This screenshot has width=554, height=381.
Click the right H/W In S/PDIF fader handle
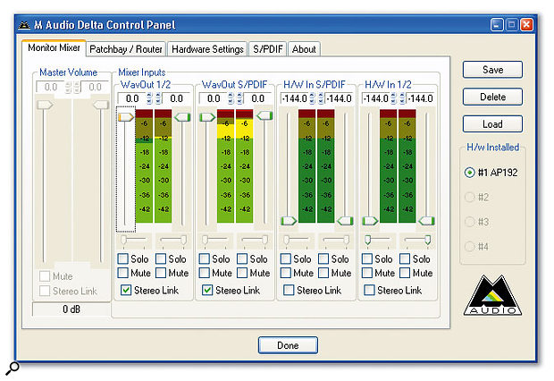pyautogui.click(x=345, y=221)
